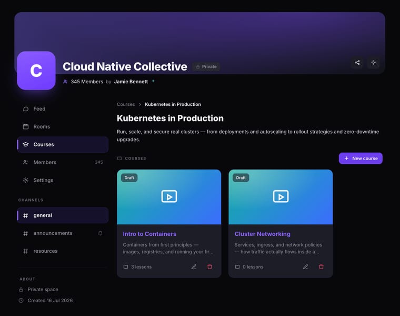Click the Members people icon in sidebar
This screenshot has height=316, width=400.
click(x=26, y=162)
